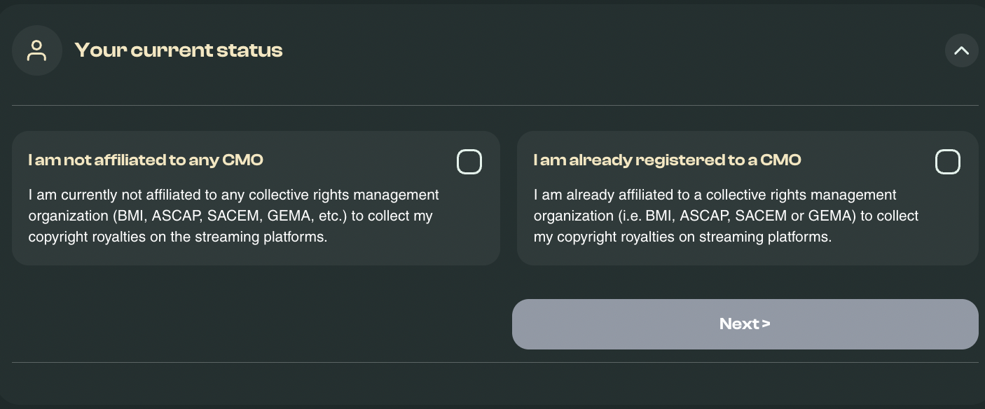Image resolution: width=985 pixels, height=409 pixels.
Task: Click the Your current status heading
Action: (x=179, y=50)
